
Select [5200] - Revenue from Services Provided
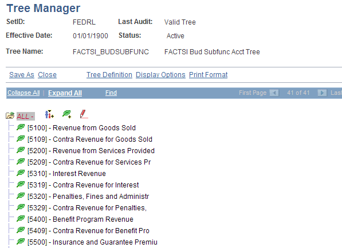pyautogui.click(x=91, y=151)
